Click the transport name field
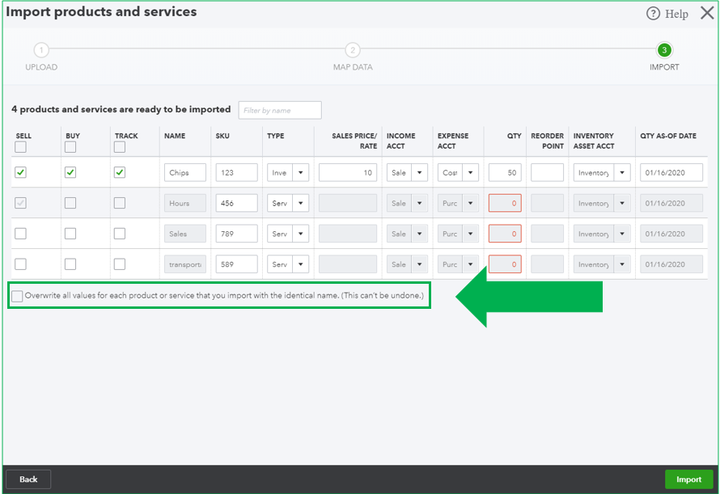The image size is (720, 494). 185,264
